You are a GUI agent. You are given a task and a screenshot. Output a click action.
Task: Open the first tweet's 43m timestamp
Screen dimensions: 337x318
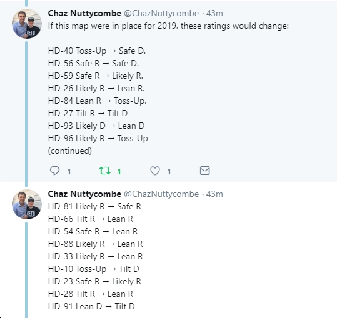214,14
